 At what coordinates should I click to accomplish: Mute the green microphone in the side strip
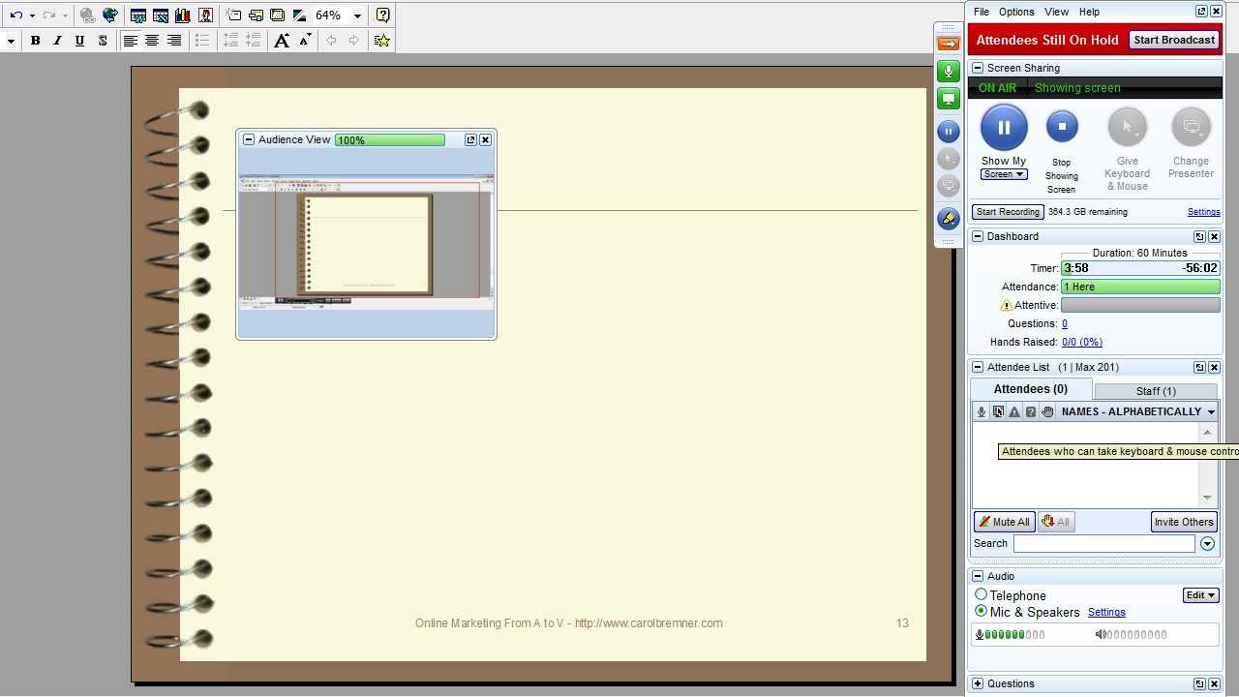coord(949,71)
